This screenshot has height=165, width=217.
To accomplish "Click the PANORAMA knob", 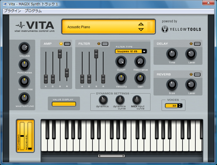I will pos(24,64).
